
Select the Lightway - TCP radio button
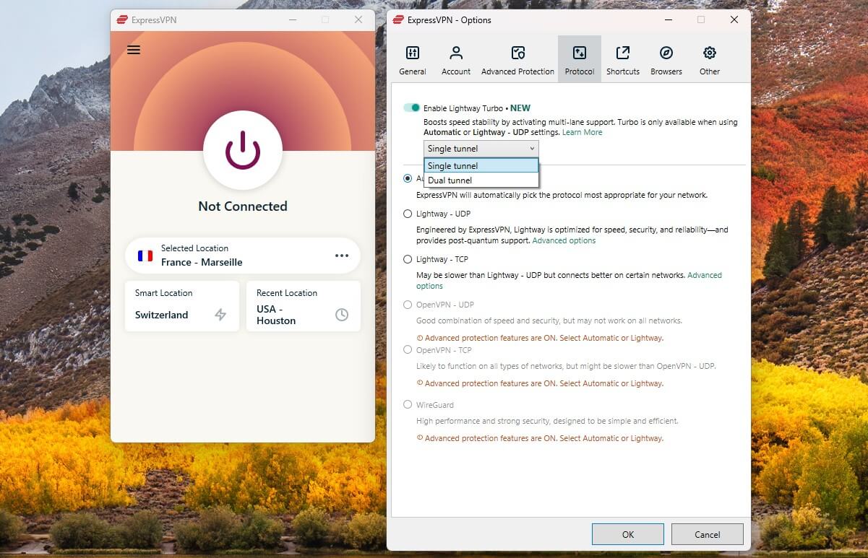[408, 259]
